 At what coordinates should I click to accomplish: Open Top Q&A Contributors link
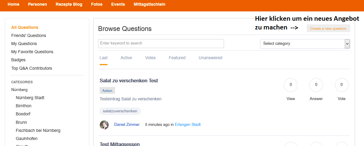pyautogui.click(x=32, y=68)
